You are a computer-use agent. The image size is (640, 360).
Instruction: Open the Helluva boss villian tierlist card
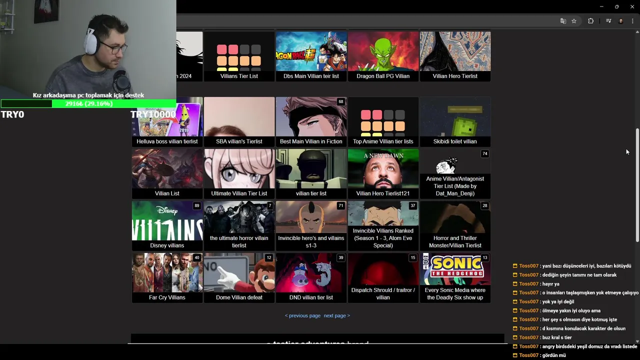point(167,122)
